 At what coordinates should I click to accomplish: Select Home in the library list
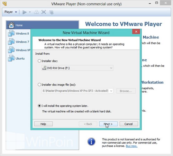coord(42,25)
